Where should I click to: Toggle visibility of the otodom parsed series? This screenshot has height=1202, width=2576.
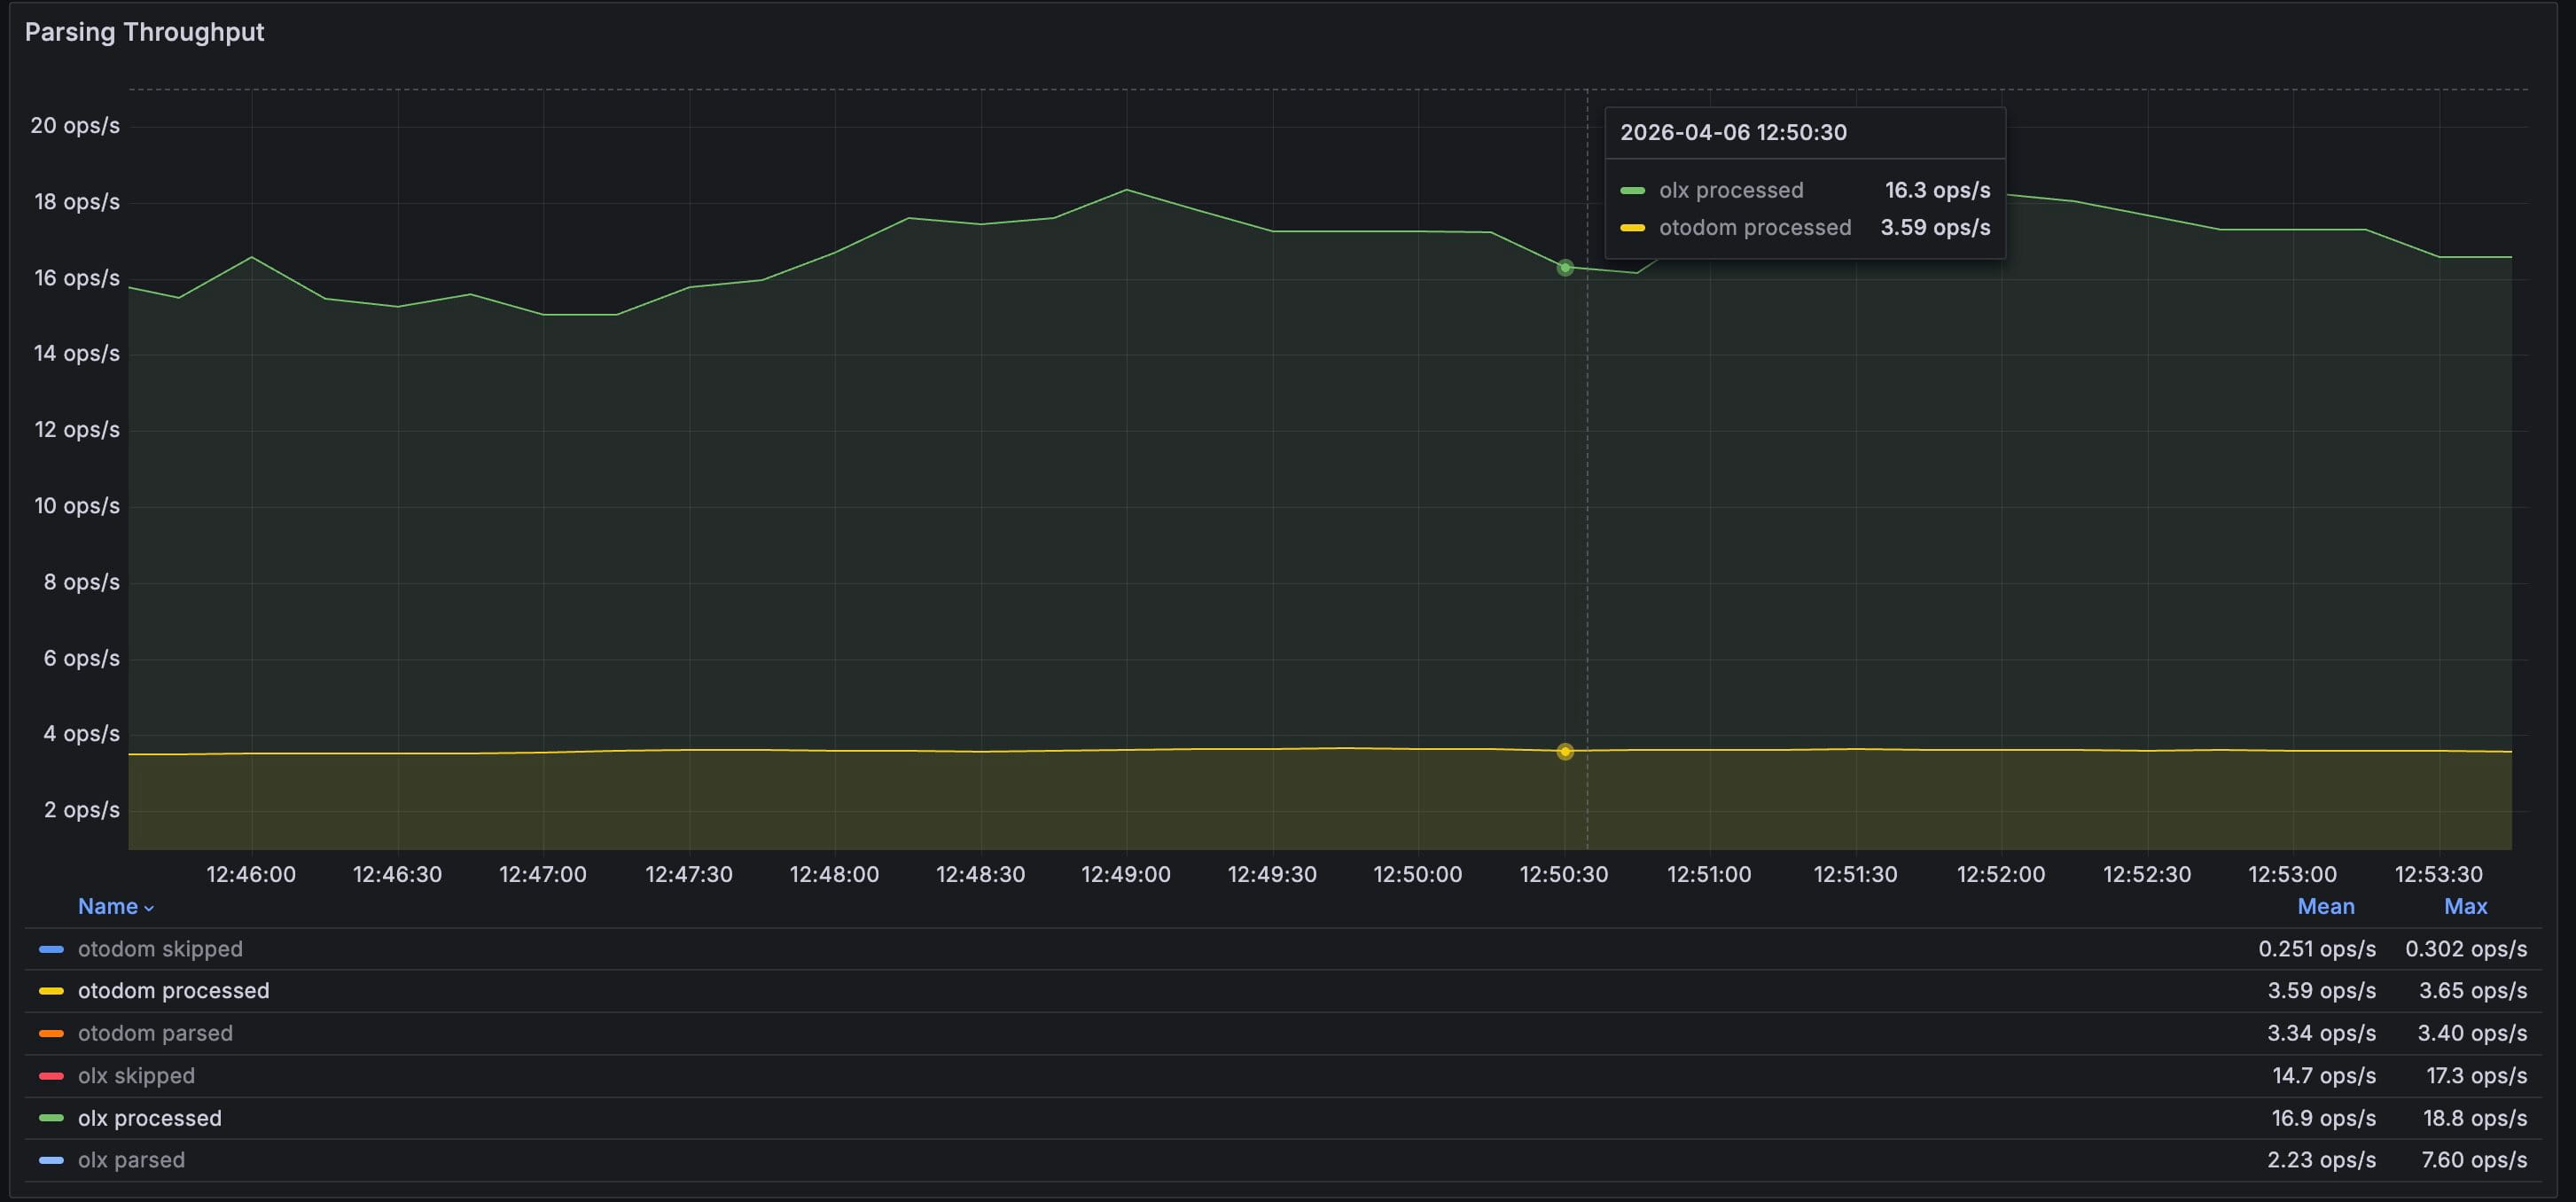point(155,1032)
